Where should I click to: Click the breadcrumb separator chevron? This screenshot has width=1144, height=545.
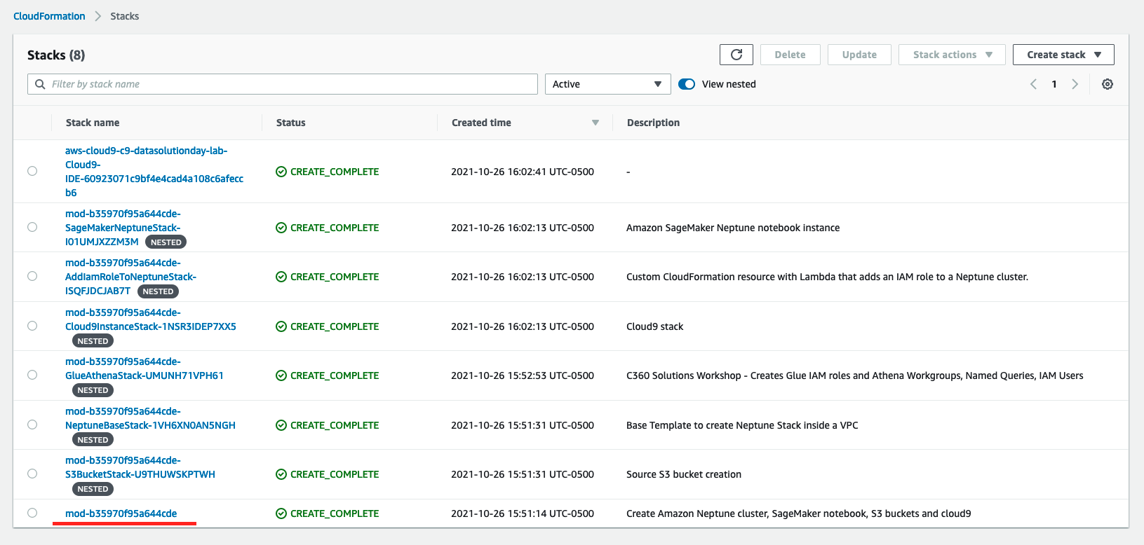pyautogui.click(x=97, y=16)
